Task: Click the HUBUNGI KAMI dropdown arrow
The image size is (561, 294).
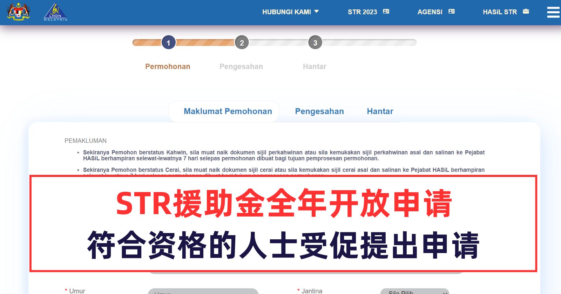Action: [316, 12]
